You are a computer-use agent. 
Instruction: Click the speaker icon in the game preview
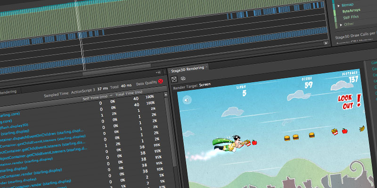click(187, 100)
